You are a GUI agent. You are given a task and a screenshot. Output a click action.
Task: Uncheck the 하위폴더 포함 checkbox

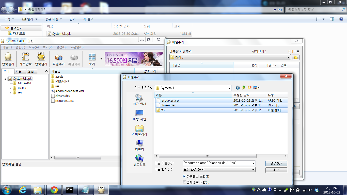click(x=184, y=176)
